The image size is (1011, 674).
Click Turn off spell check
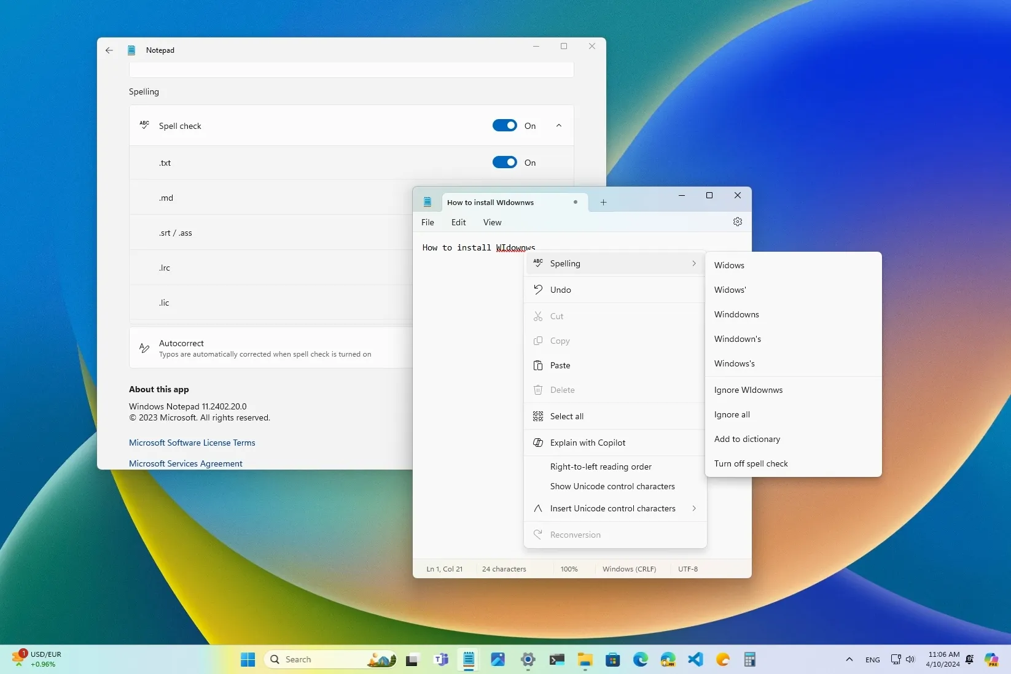pyautogui.click(x=793, y=463)
